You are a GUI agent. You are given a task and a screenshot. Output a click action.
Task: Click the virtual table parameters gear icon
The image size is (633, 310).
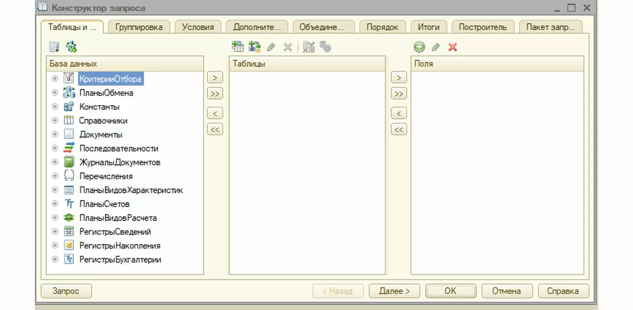(x=325, y=47)
